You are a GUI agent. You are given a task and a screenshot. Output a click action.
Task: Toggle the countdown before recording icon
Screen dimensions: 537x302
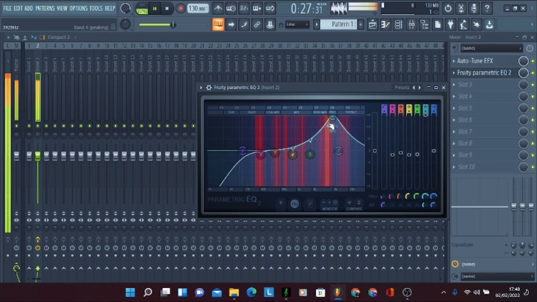click(x=244, y=8)
